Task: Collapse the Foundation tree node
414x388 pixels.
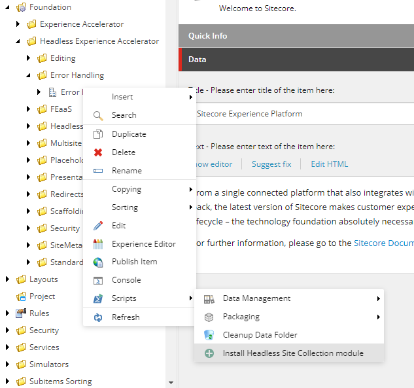Action: pos(7,7)
